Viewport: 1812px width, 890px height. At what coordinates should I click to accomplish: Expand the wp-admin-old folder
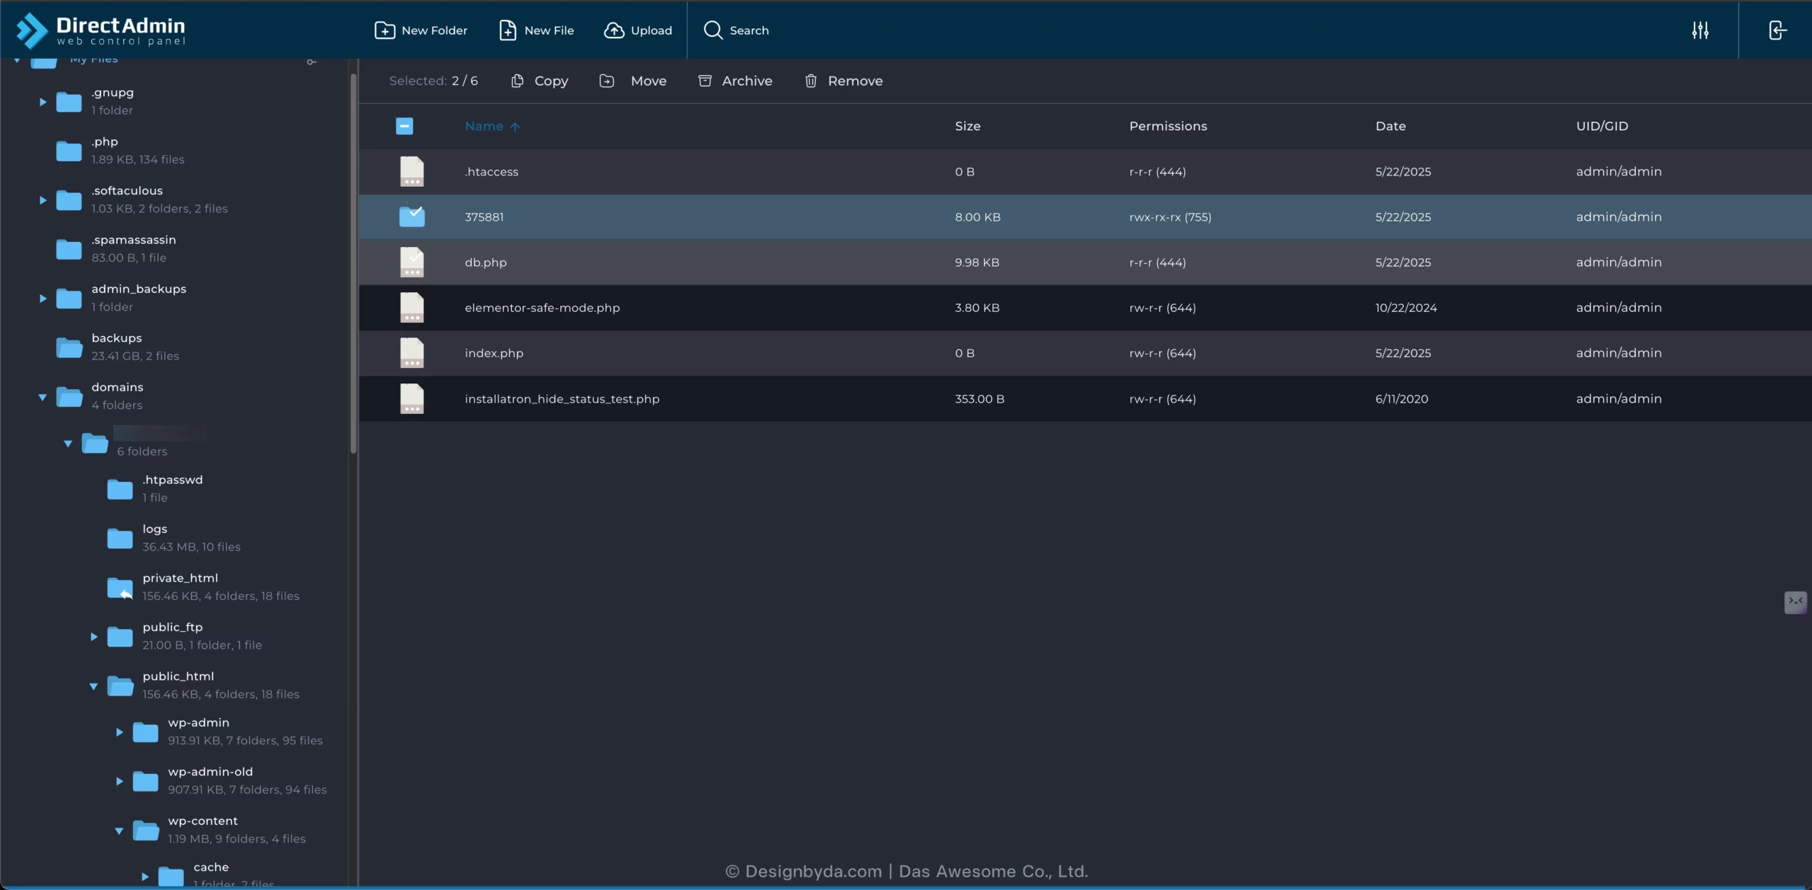(x=119, y=781)
